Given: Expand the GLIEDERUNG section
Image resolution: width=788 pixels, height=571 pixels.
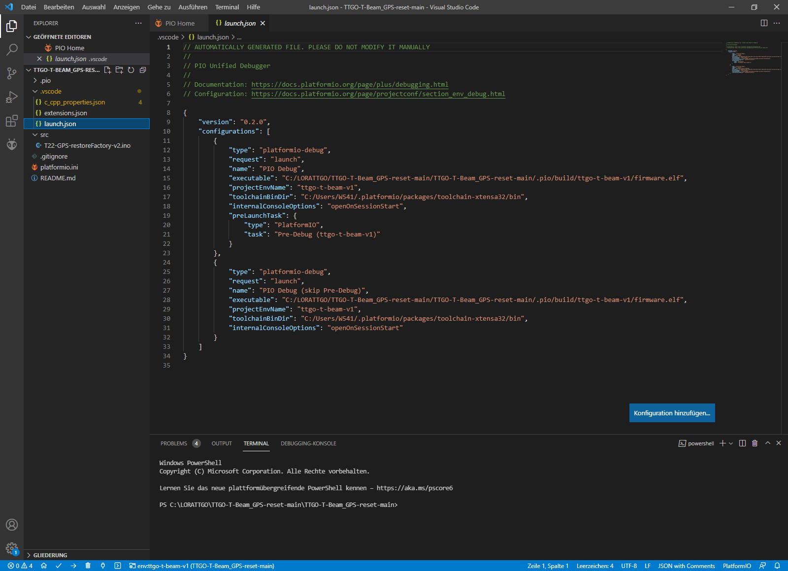Looking at the screenshot, I should pyautogui.click(x=50, y=555).
